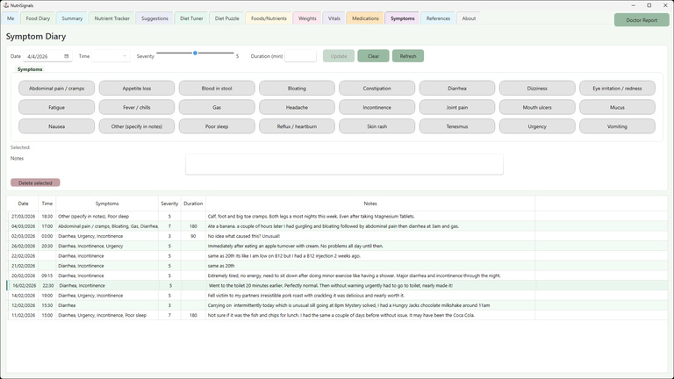Open the Nutrient Tracker tab
Image resolution: width=674 pixels, height=379 pixels.
(111, 18)
